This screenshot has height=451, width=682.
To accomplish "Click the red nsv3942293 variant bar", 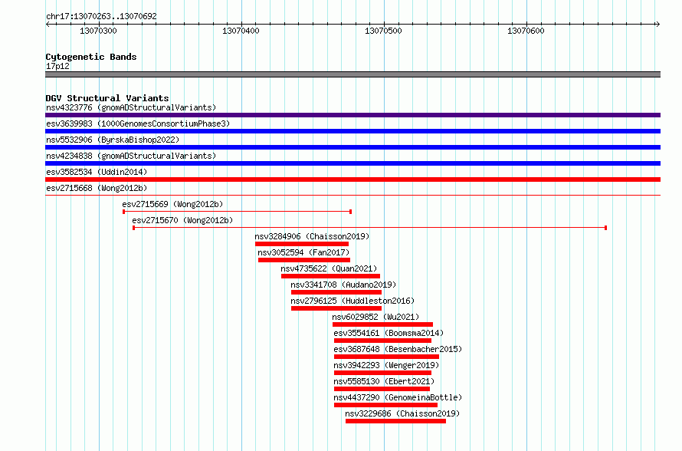I will click(382, 373).
